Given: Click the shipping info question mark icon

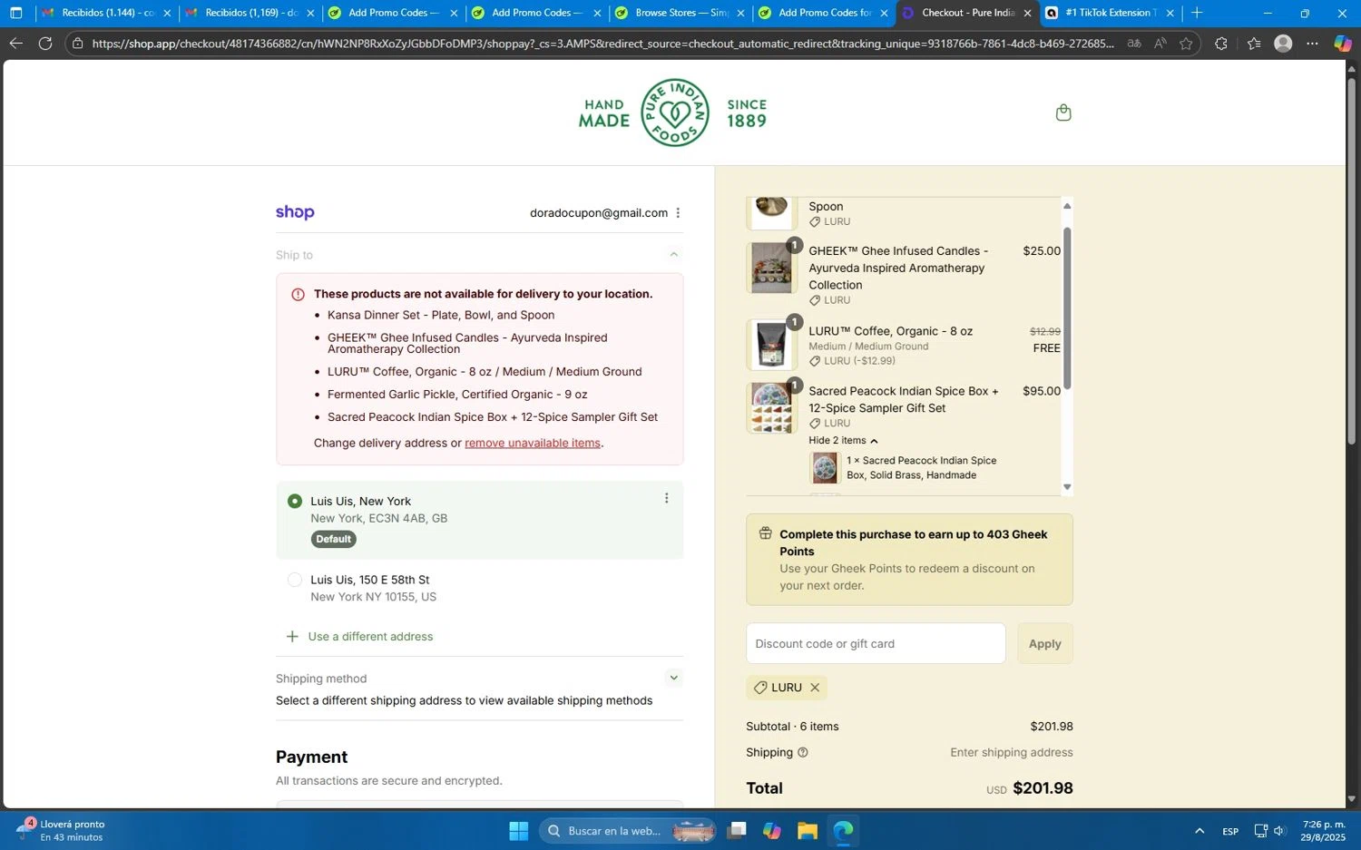Looking at the screenshot, I should [802, 753].
